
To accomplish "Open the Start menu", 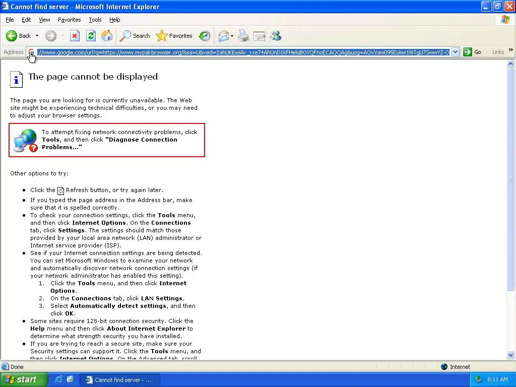I will tap(23, 380).
